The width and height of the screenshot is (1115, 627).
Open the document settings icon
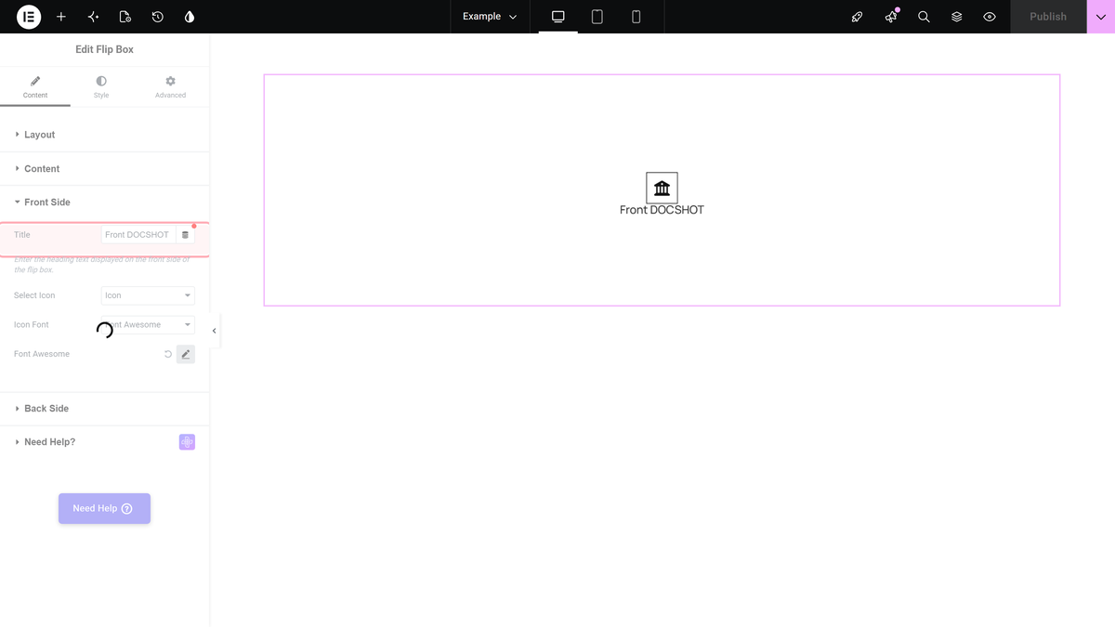tap(125, 17)
